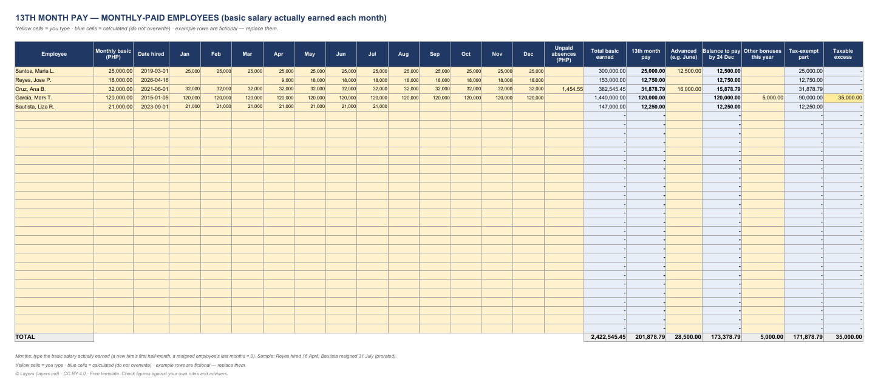This screenshot has height=391, width=878.
Task: Select the "Balance to pay by 24 Dec" header
Action: tap(722, 54)
